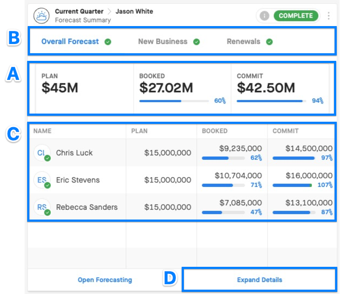
Task: Click the ES avatar for Eric Stevens
Action: coord(42,180)
